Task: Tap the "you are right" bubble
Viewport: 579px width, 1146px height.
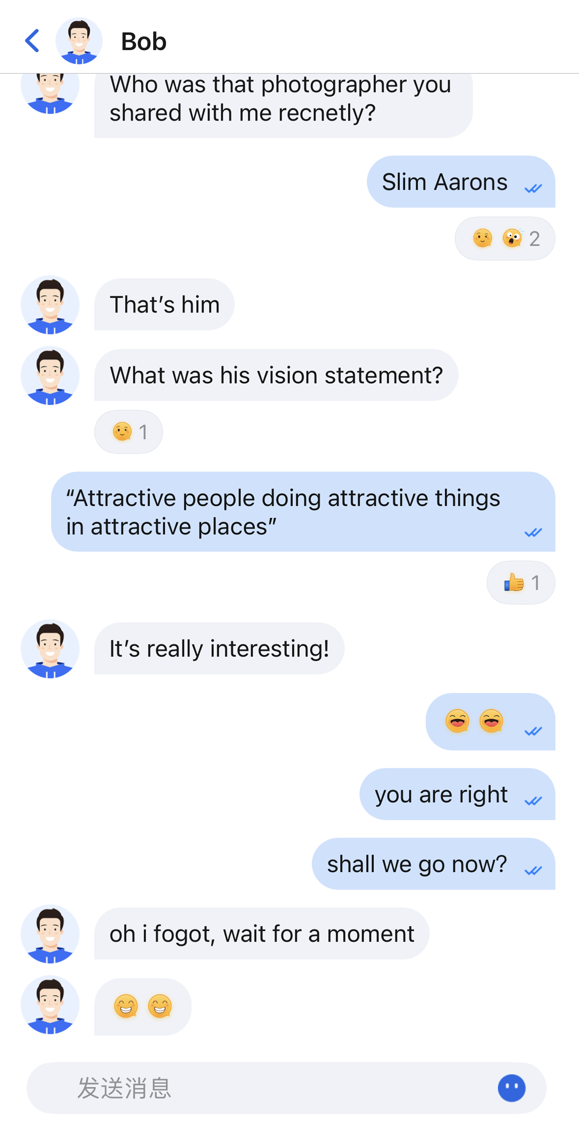Action: point(457,794)
